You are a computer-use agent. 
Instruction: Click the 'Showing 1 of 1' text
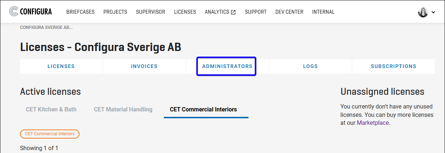tap(39, 148)
